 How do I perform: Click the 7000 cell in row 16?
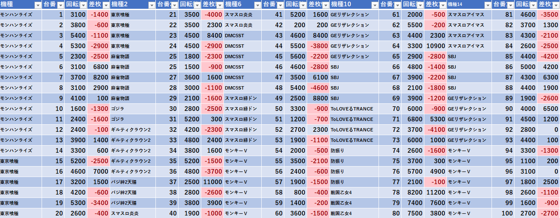pos(98,172)
